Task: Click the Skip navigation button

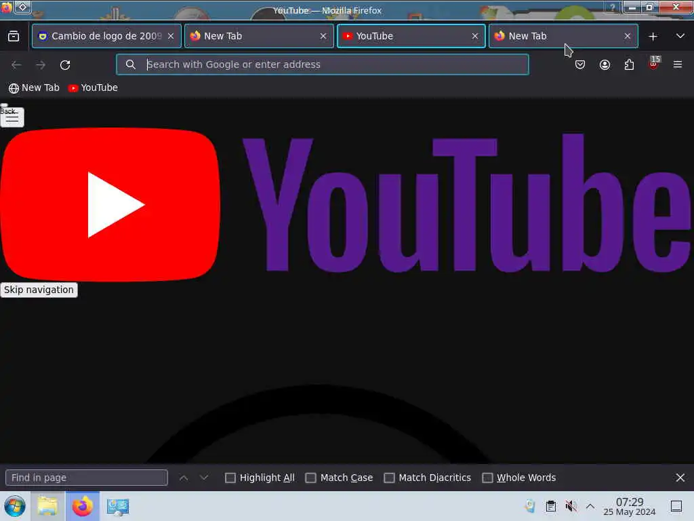Action: tap(39, 290)
